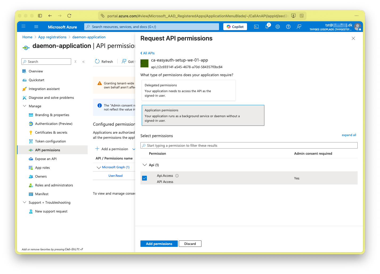Click the Admin consent required column header
This screenshot has height=274, width=380.
(x=313, y=154)
